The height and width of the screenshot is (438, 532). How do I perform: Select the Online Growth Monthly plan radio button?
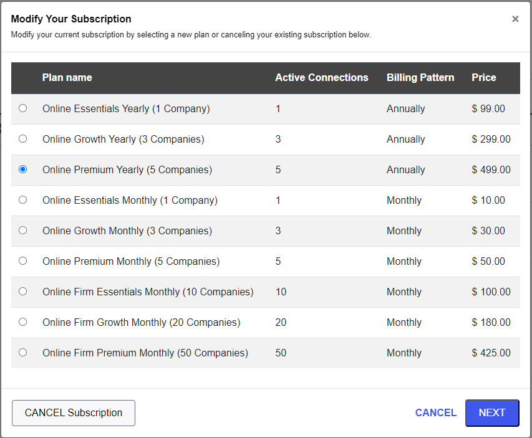[22, 230]
